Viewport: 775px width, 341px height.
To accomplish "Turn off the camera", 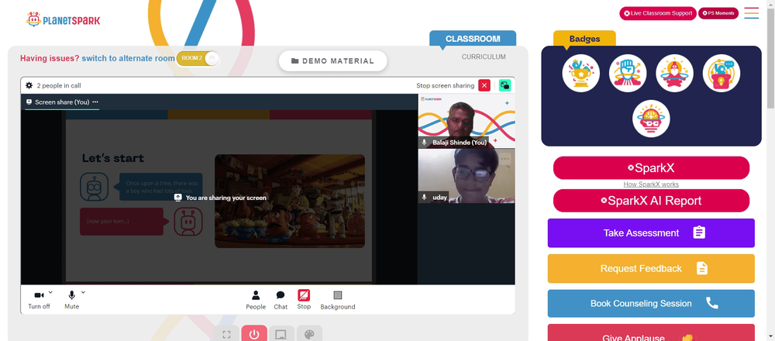I will (39, 299).
